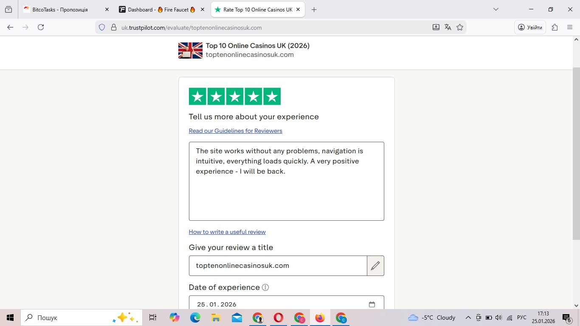The image size is (580, 326).
Task: Open the calendar picker icon in date field
Action: coord(372,304)
